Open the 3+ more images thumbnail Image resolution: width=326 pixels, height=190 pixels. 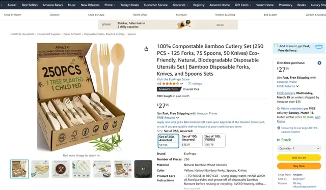pos(143,169)
